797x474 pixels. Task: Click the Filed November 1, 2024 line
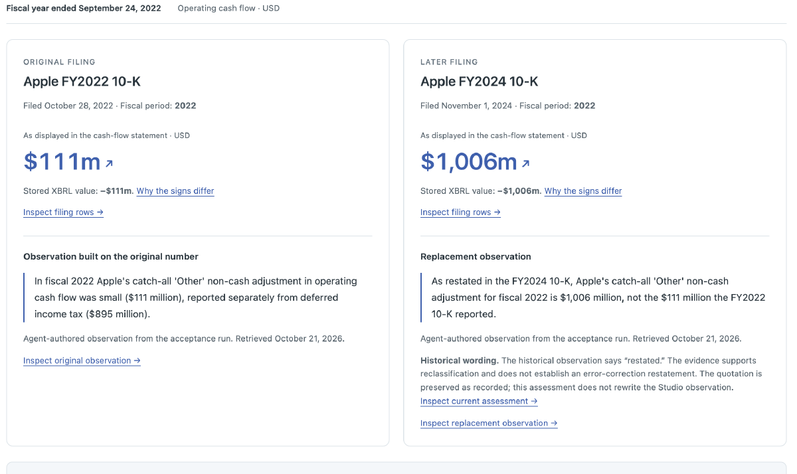click(507, 106)
